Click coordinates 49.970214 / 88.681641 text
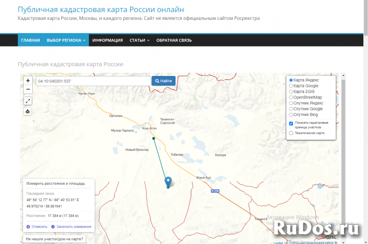368x244 pixels. (44, 206)
